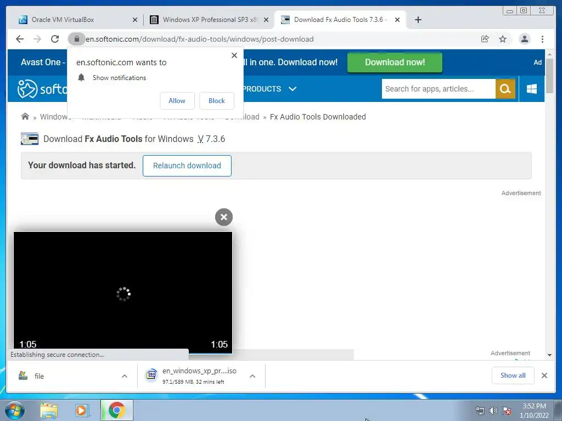This screenshot has width=562, height=421.
Task: Open the network tray icon
Action: pyautogui.click(x=480, y=411)
